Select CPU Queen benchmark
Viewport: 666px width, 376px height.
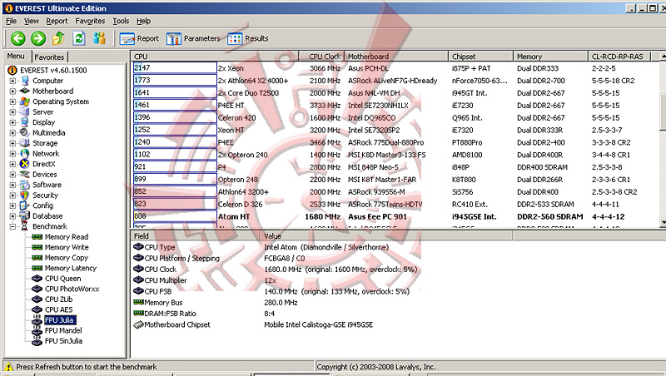[63, 279]
